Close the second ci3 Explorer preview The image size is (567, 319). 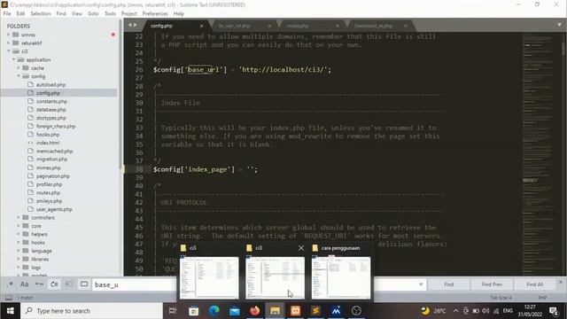[x=301, y=248]
